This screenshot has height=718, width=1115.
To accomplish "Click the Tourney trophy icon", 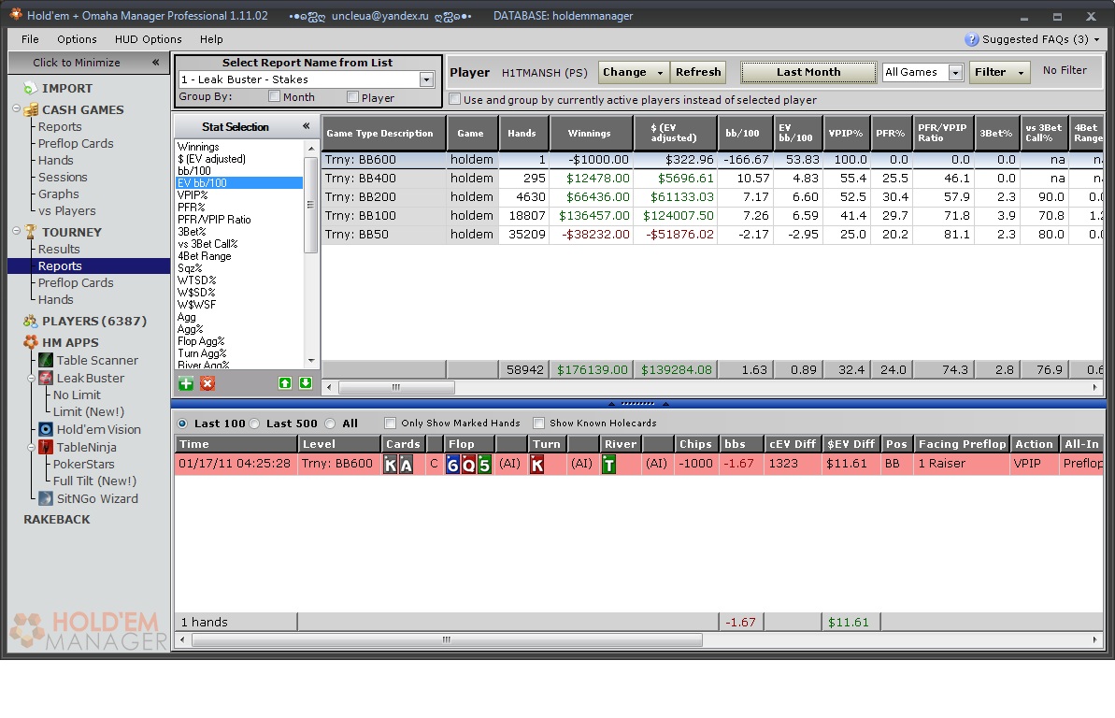I will pos(31,232).
